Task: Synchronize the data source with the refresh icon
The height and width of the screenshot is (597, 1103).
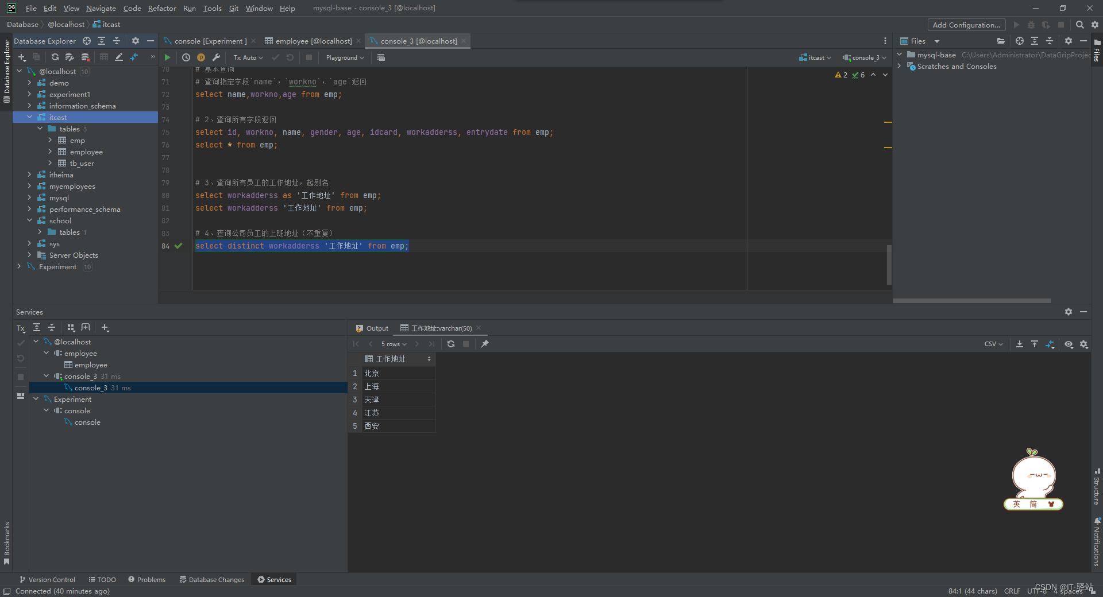Action: pos(55,57)
